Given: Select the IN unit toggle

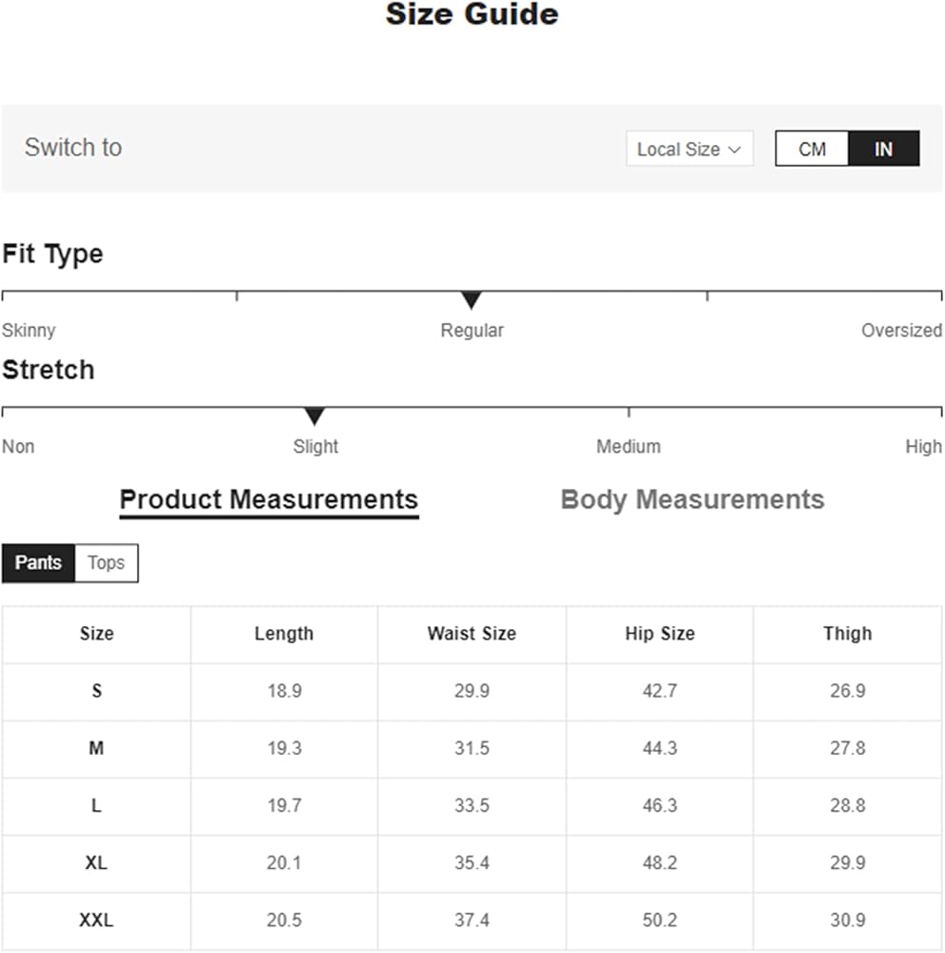Looking at the screenshot, I should pyautogui.click(x=883, y=149).
